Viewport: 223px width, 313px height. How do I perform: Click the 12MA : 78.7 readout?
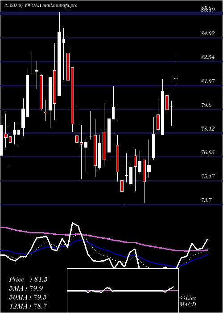pyautogui.click(x=28, y=306)
